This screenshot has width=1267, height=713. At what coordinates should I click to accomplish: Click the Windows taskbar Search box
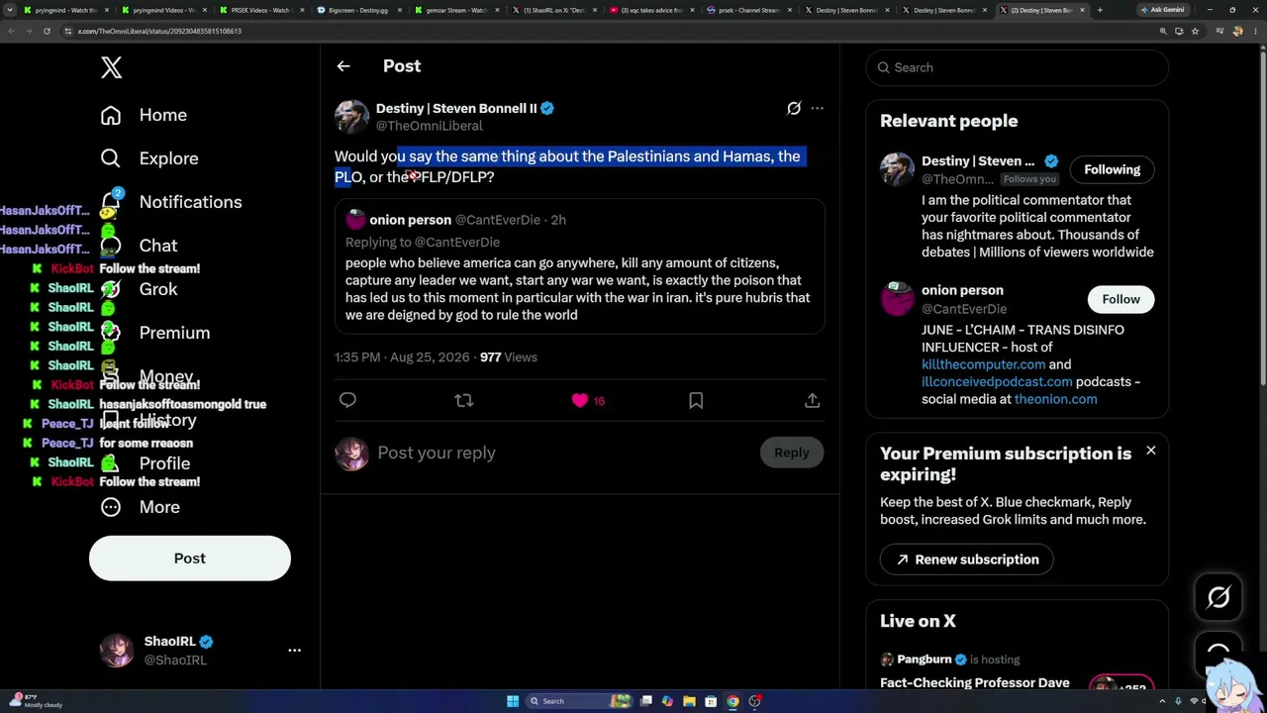[579, 701]
